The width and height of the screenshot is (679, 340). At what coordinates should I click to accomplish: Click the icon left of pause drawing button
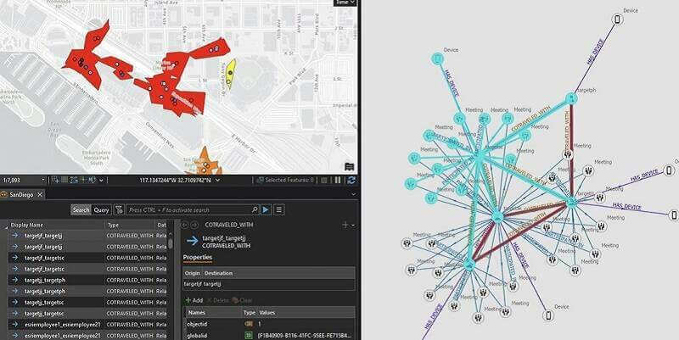click(x=324, y=180)
